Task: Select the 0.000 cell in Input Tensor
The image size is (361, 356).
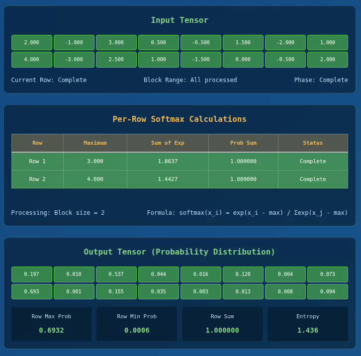Action: [x=243, y=60]
